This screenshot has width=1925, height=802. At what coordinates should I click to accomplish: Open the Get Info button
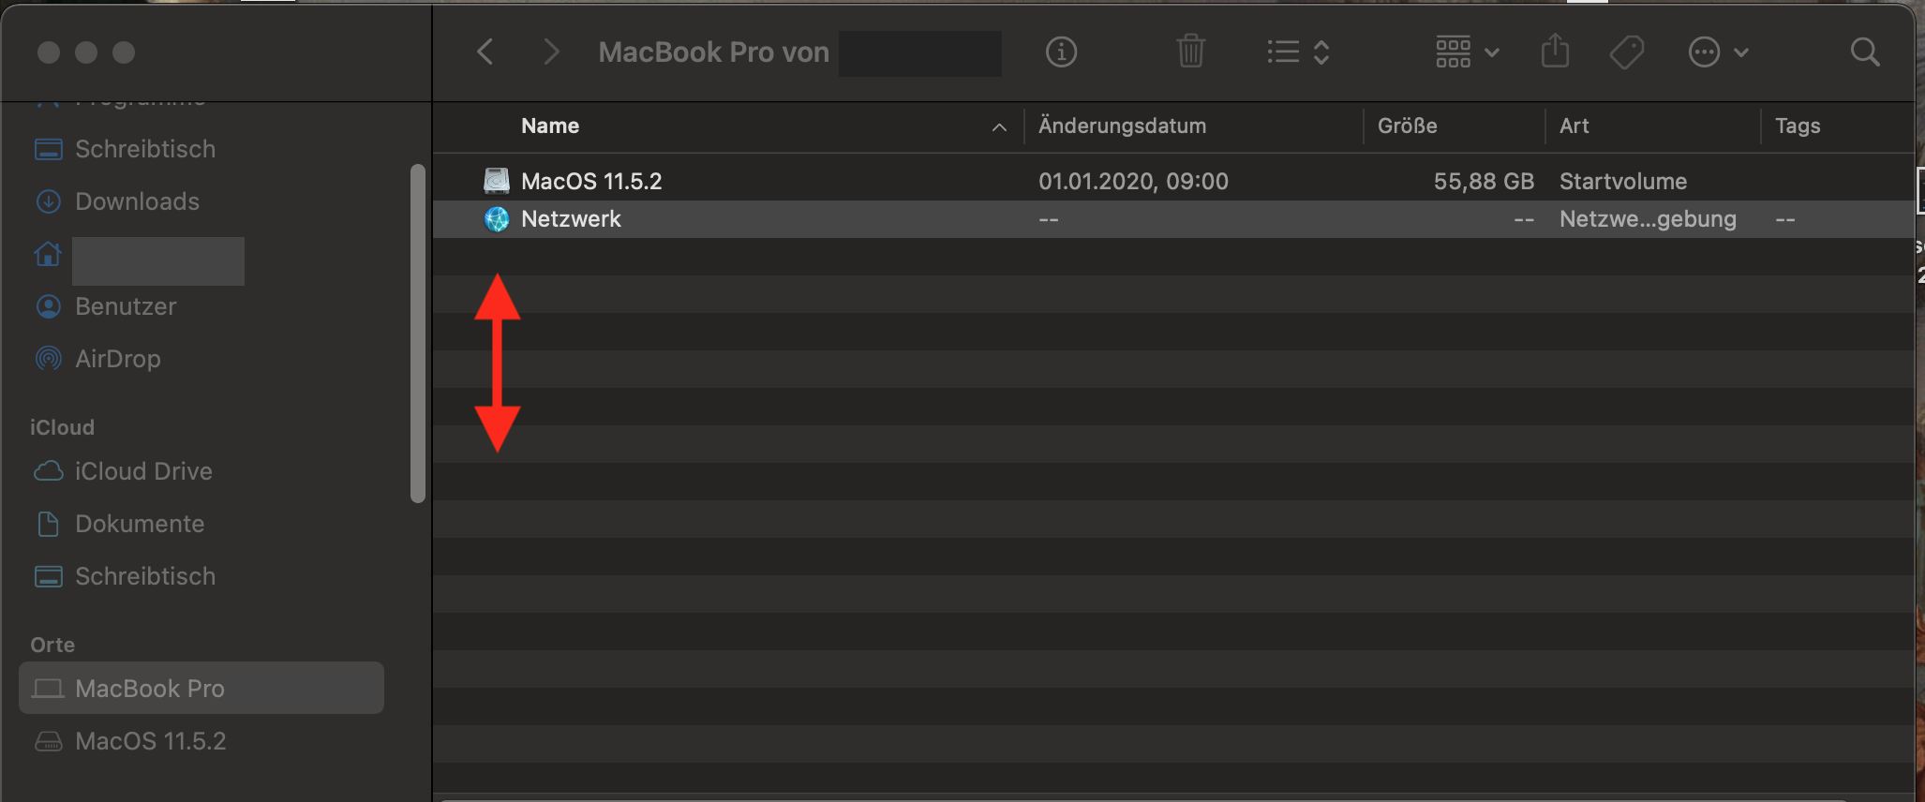(x=1061, y=52)
